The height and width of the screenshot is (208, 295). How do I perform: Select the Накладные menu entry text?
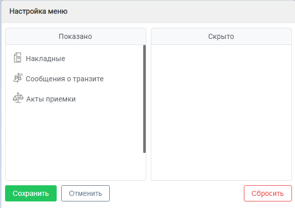pyautogui.click(x=46, y=59)
